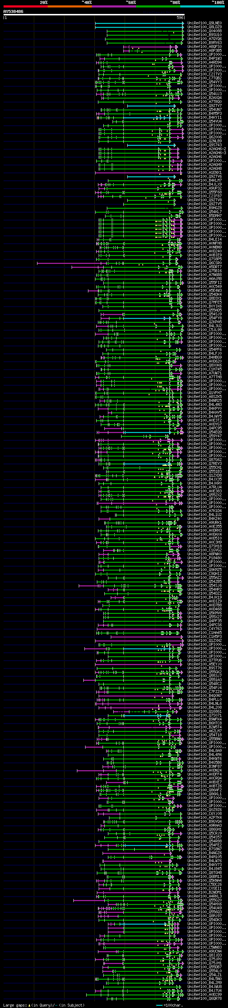Click the UniRef100_Q62006 entry
This screenshot has width=228, height=1008.
(x=204, y=137)
